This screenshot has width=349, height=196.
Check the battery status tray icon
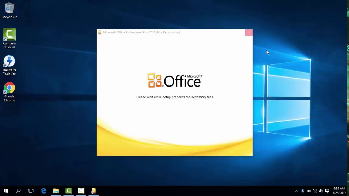coord(309,191)
